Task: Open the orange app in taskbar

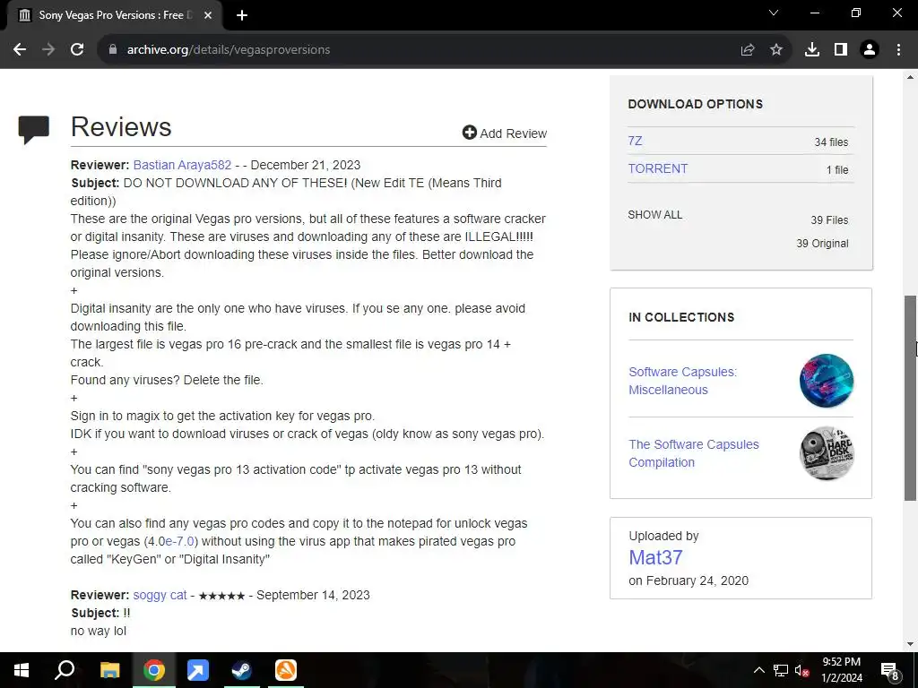Action: point(286,670)
